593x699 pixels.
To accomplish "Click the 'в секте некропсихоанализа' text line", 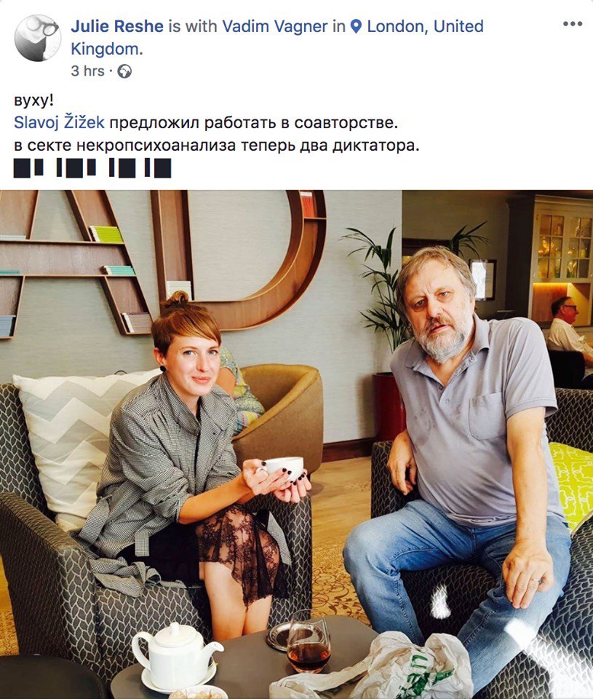I will pos(217,146).
